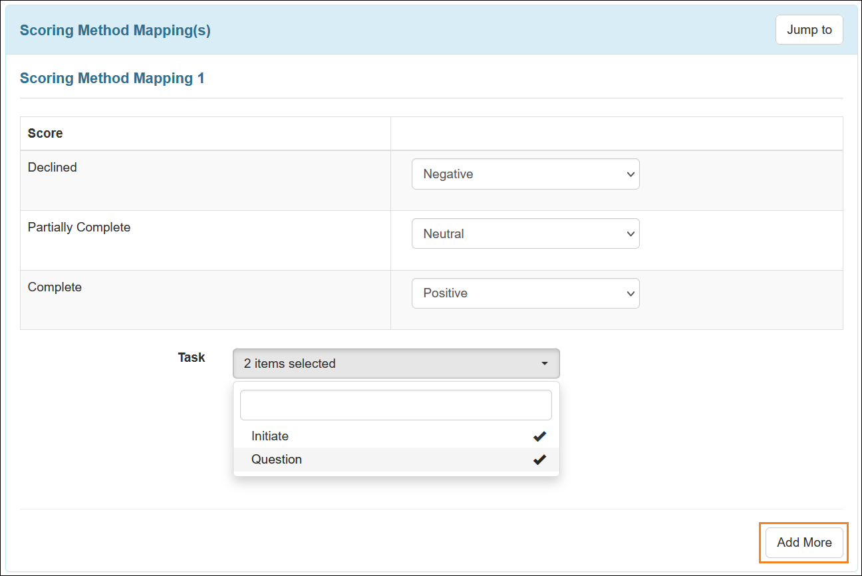
Task: Open the Declined score dropdown showing Negative
Action: [525, 174]
